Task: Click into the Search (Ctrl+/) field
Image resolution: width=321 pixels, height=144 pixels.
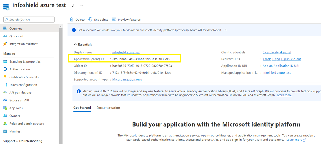Action: 29,20
